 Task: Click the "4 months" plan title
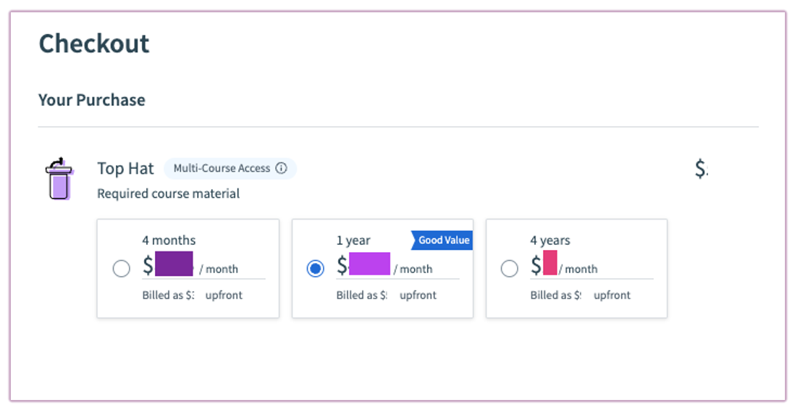pos(169,241)
